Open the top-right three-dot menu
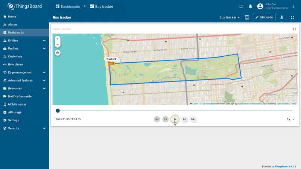301x169 pixels. (293, 6)
